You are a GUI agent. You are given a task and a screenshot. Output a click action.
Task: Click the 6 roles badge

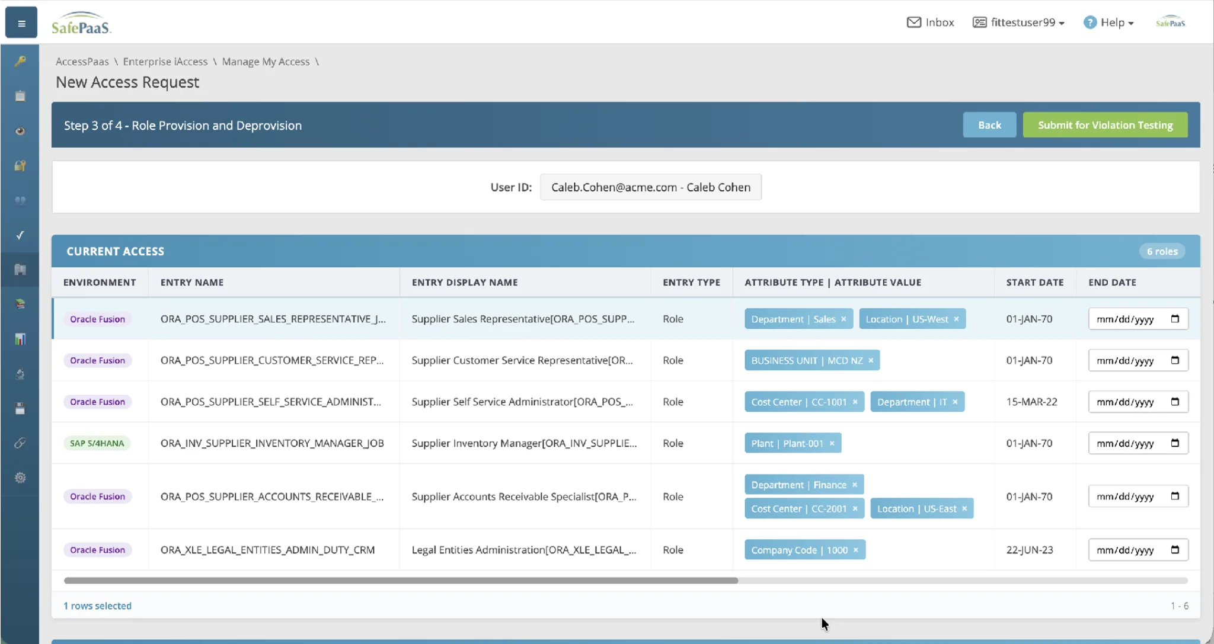coord(1162,251)
